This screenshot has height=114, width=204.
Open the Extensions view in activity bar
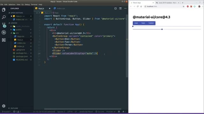pyautogui.click(x=4, y=40)
